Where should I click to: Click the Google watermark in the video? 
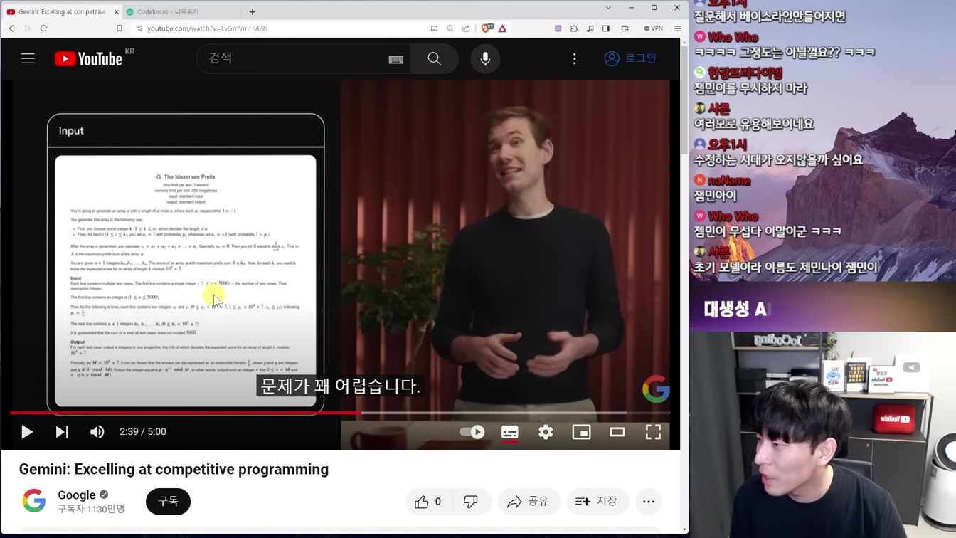656,389
